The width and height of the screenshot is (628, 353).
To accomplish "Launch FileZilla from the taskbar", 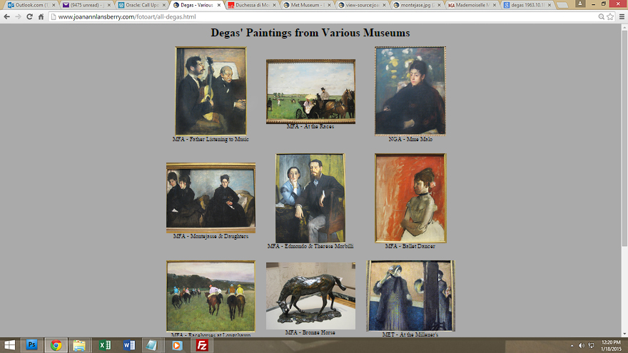I will [x=202, y=345].
